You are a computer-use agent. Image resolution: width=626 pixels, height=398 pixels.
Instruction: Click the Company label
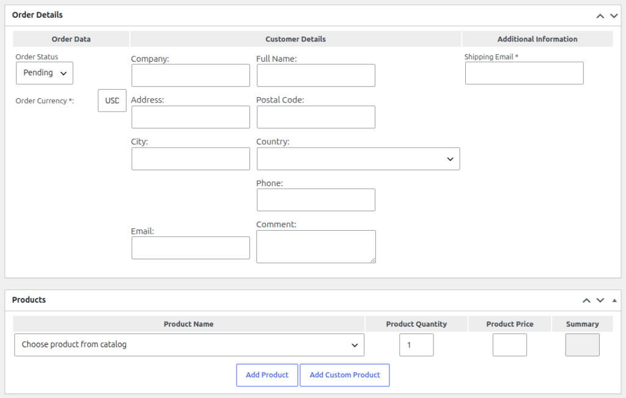click(x=150, y=59)
